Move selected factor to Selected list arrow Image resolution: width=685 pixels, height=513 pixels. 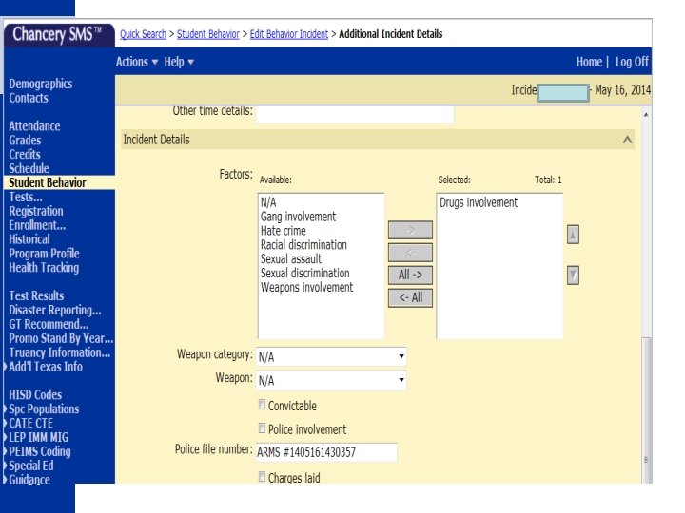click(410, 230)
